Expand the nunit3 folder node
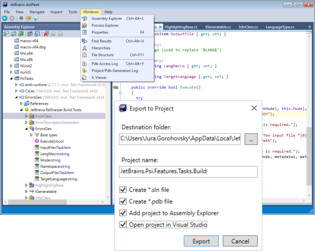Image resolution: width=315 pixels, height=251 pixels. pos(11,72)
